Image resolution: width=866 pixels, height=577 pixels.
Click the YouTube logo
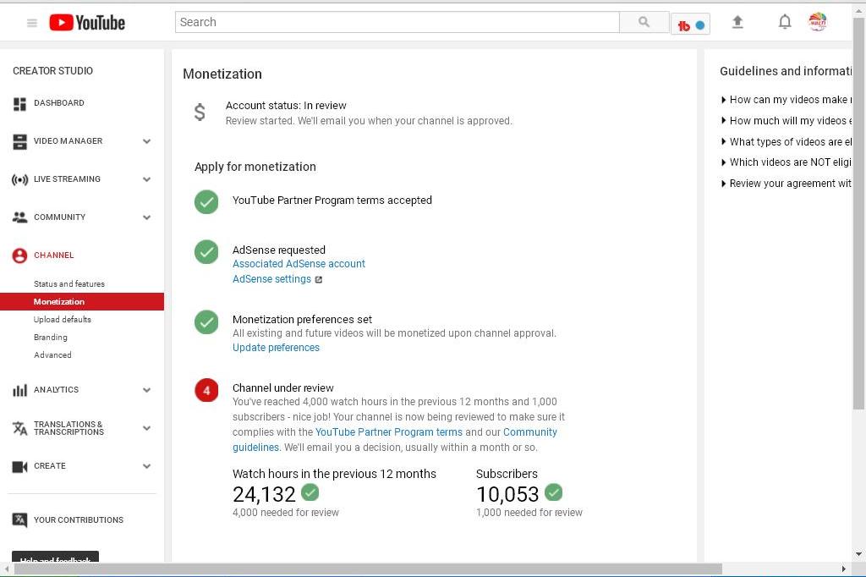click(x=87, y=23)
